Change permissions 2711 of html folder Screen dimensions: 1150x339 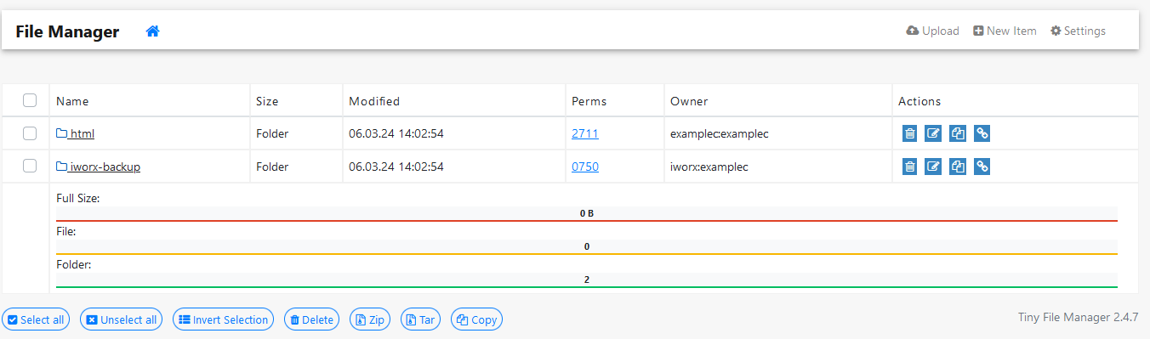pos(585,133)
